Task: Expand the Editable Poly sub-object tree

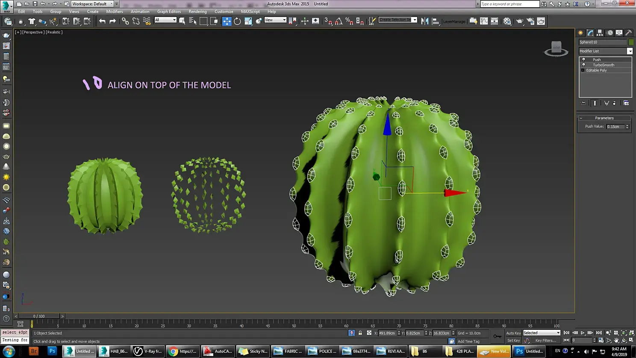Action: tap(583, 70)
